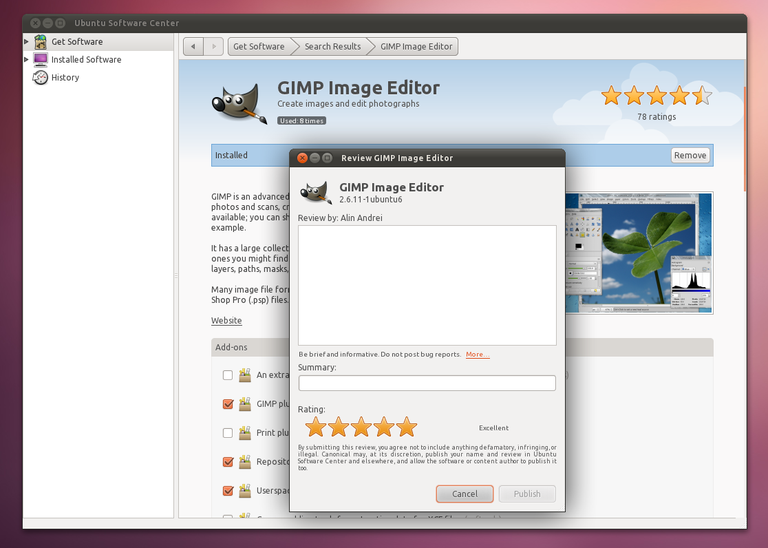Click the History clock icon

coord(40,77)
